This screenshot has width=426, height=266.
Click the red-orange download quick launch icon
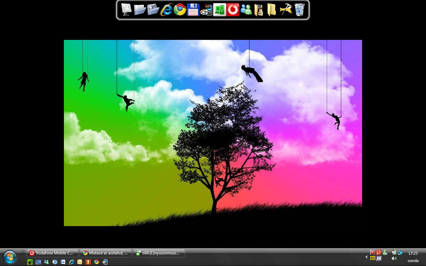tap(88, 262)
